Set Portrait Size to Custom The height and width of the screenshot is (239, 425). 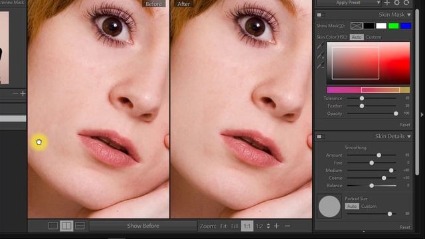(x=369, y=206)
